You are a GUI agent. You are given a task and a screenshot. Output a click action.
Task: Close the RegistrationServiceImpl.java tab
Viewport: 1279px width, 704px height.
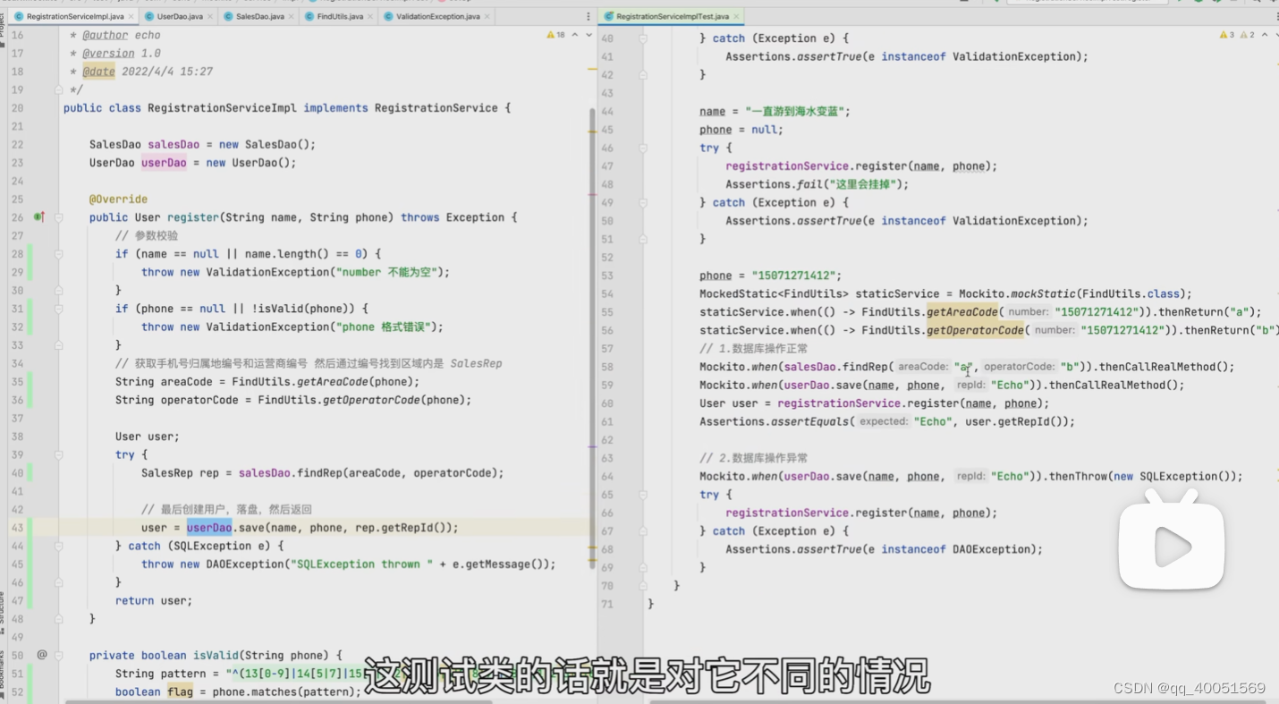[x=131, y=16]
